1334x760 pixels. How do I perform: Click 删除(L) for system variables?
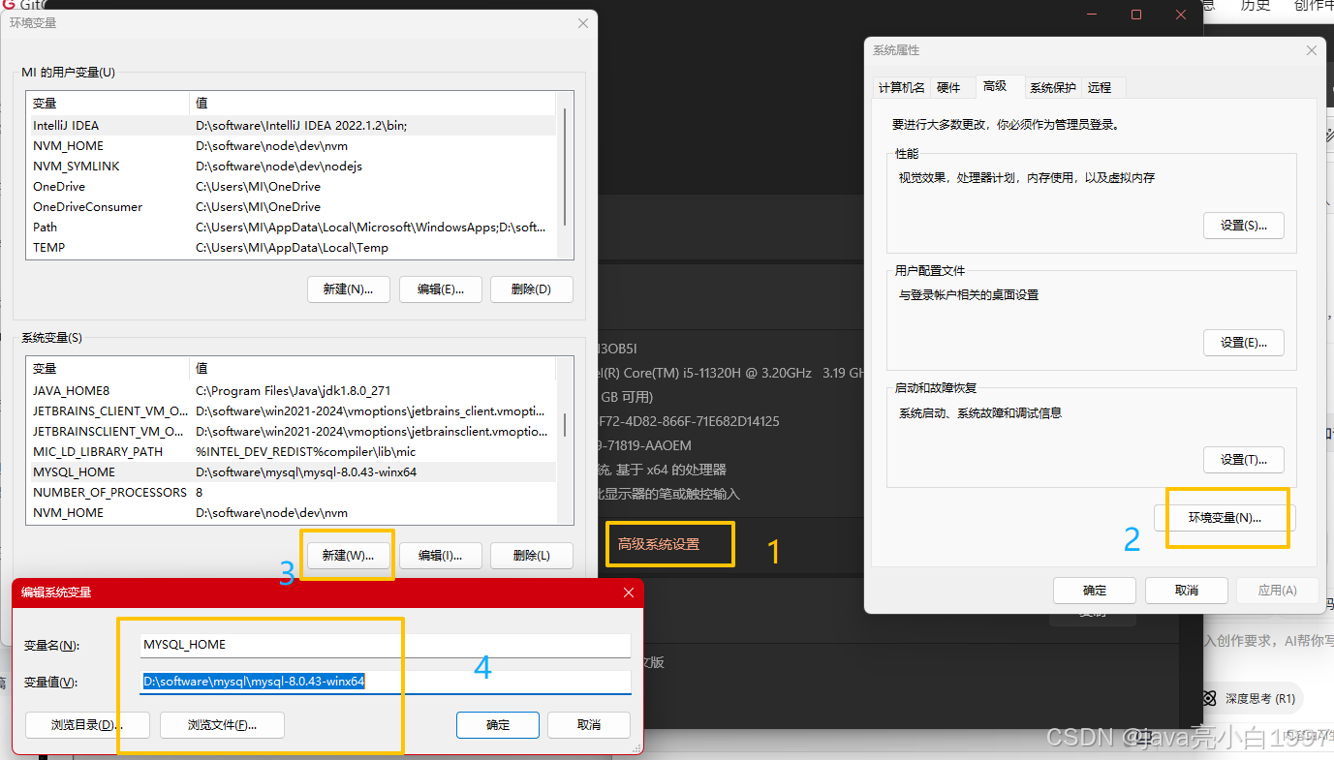click(x=531, y=556)
